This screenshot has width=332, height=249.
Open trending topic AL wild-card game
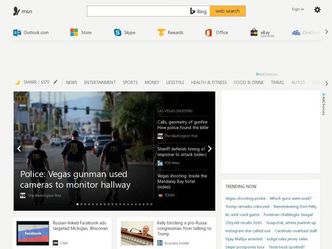pyautogui.click(x=242, y=215)
